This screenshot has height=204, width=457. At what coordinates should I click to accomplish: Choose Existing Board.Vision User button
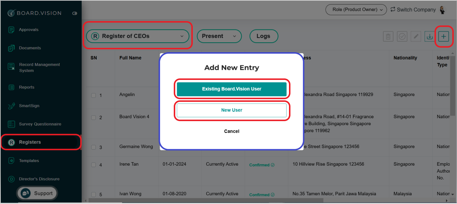pos(232,89)
